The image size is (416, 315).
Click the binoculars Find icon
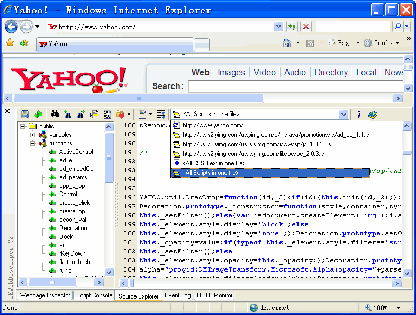tap(54, 114)
